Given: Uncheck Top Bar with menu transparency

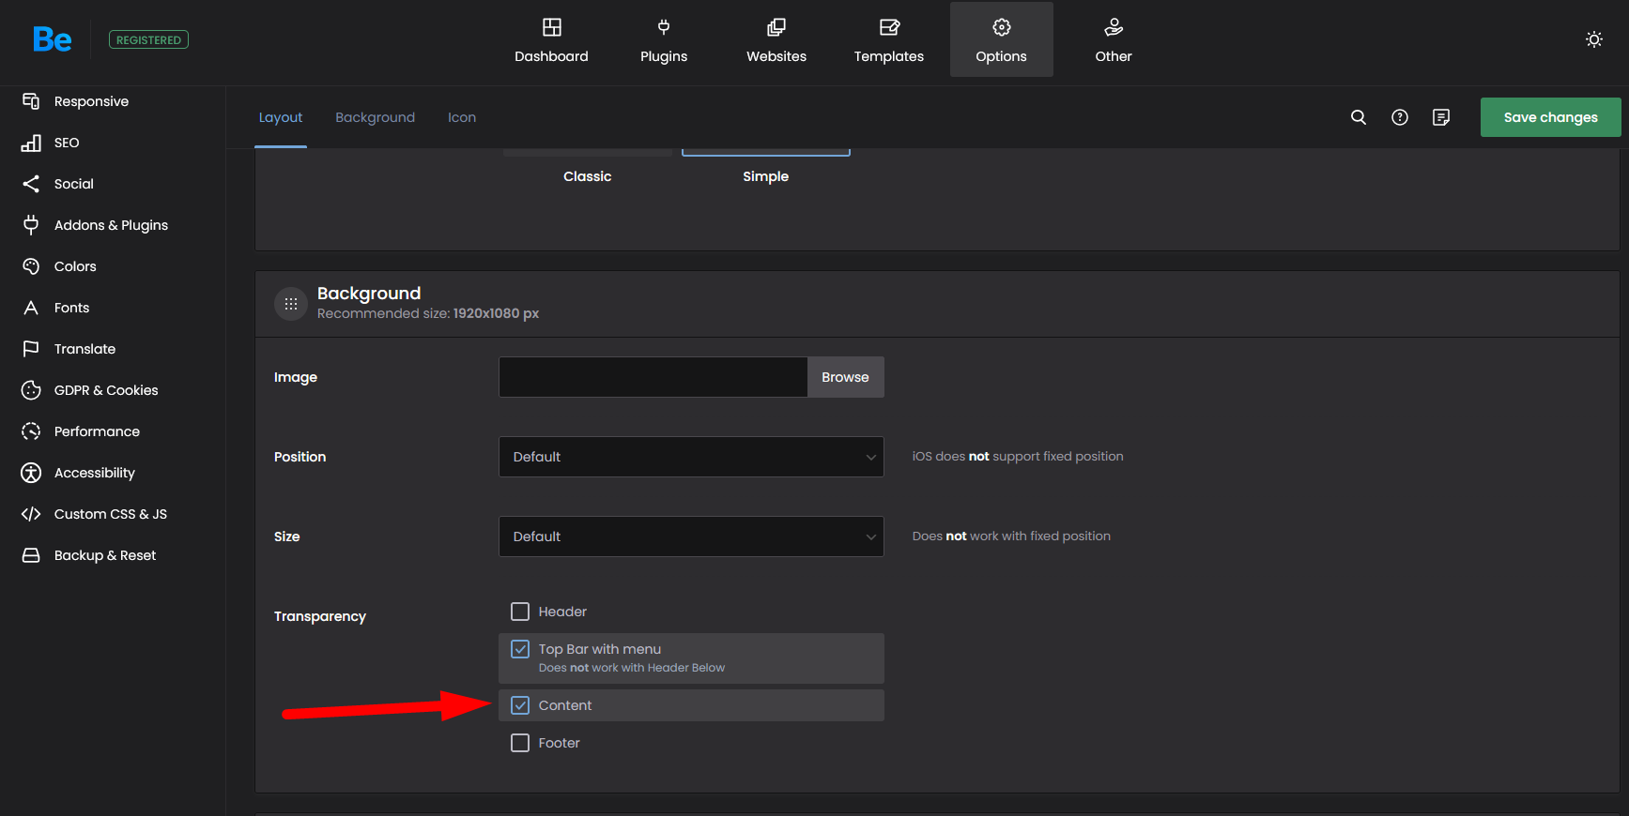Looking at the screenshot, I should (x=520, y=649).
